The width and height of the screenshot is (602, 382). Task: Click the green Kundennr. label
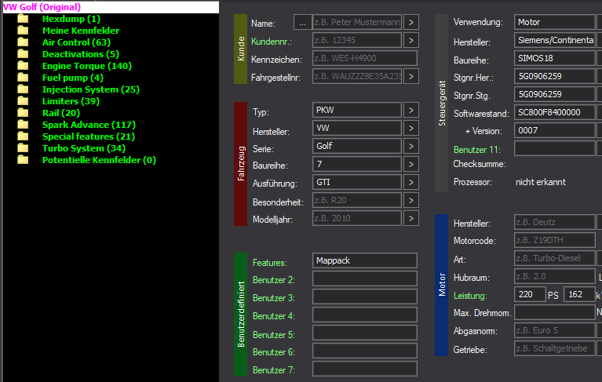(x=271, y=42)
